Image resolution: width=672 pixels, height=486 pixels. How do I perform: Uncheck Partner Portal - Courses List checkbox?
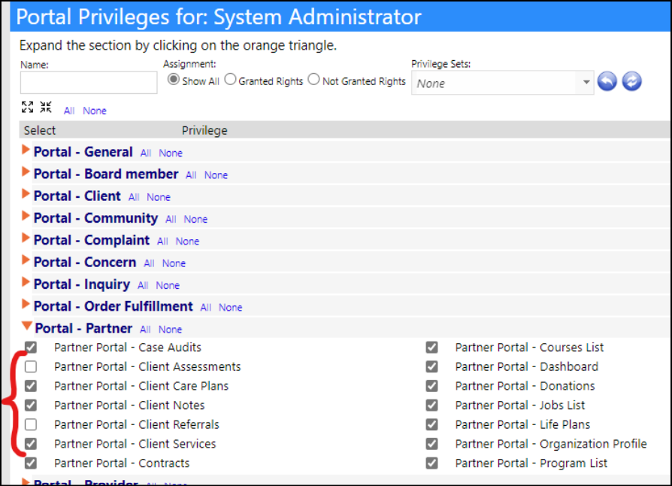point(431,347)
